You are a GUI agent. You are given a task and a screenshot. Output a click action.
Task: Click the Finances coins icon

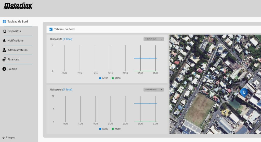(4, 59)
